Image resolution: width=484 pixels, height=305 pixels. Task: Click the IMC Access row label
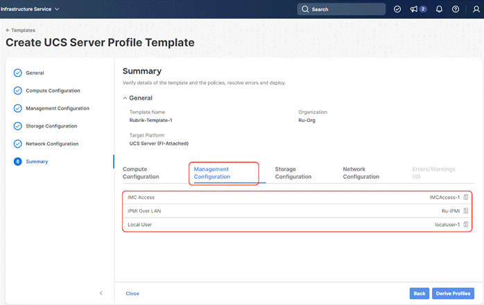(141, 198)
